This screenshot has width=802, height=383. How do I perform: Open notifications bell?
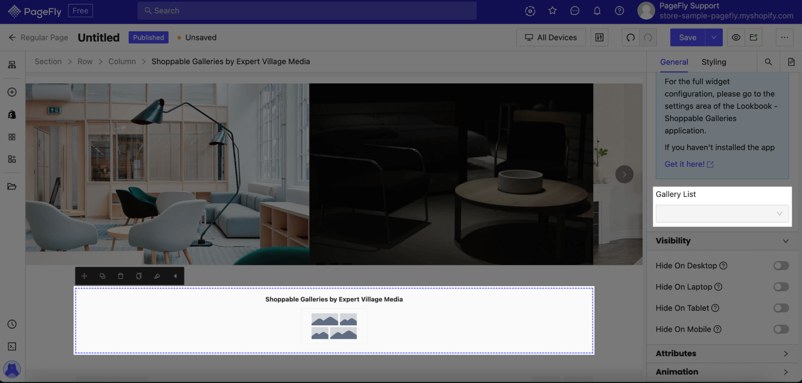(x=597, y=11)
